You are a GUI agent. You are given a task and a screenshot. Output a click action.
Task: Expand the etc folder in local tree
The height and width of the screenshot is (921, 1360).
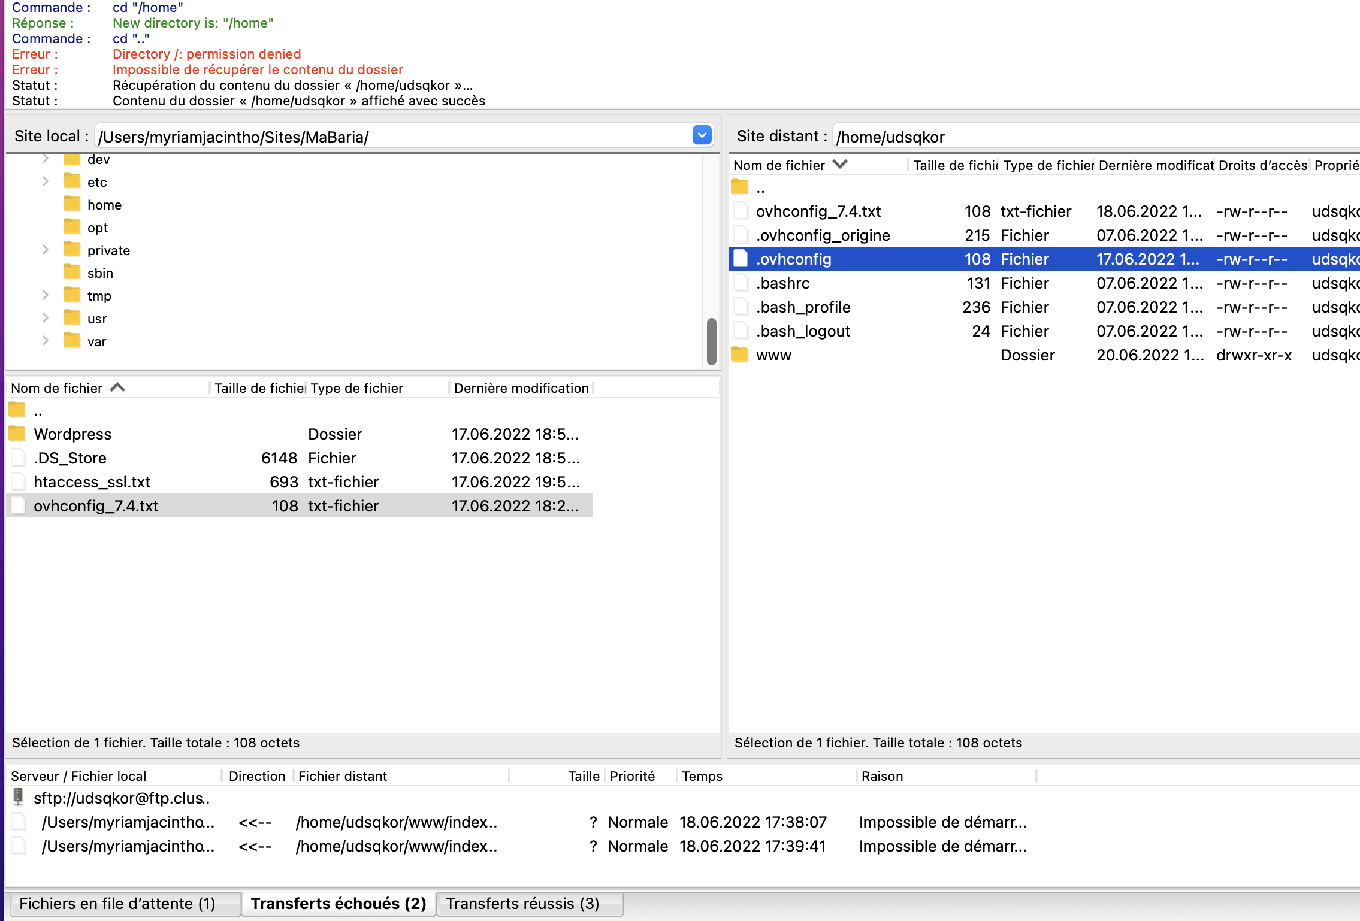coord(46,181)
